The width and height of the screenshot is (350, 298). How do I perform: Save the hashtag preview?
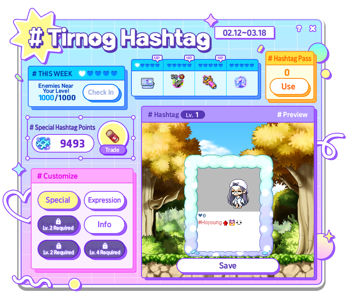(x=228, y=266)
